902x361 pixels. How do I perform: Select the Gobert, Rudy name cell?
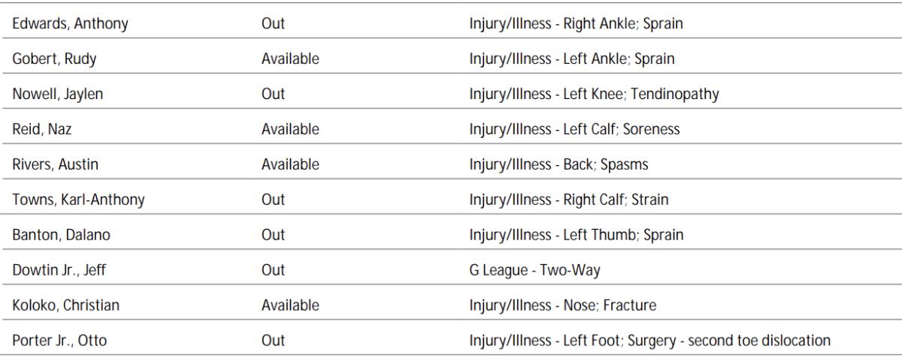click(55, 59)
